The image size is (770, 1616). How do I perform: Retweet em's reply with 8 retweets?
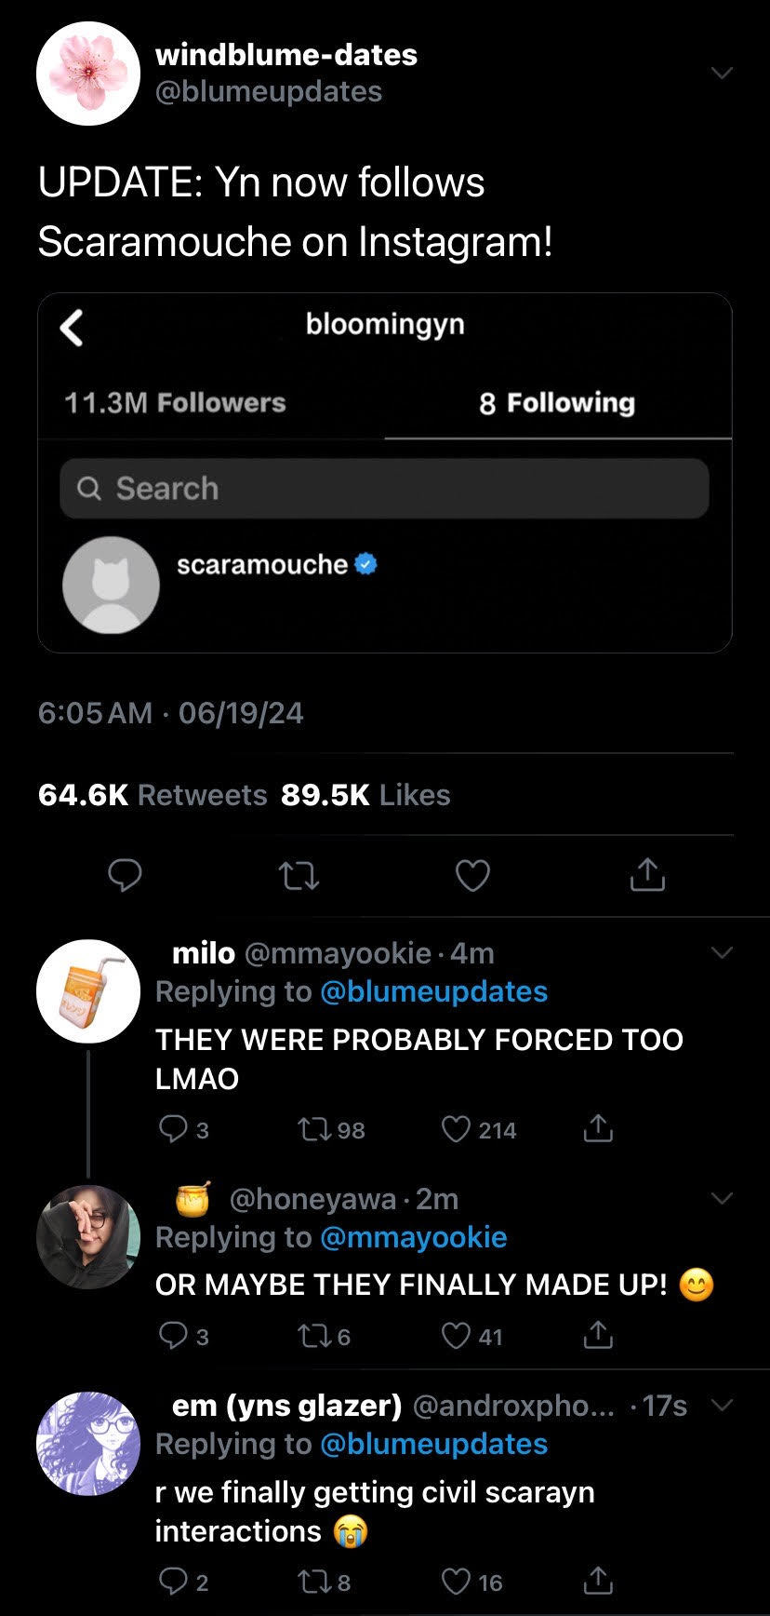coord(312,1582)
